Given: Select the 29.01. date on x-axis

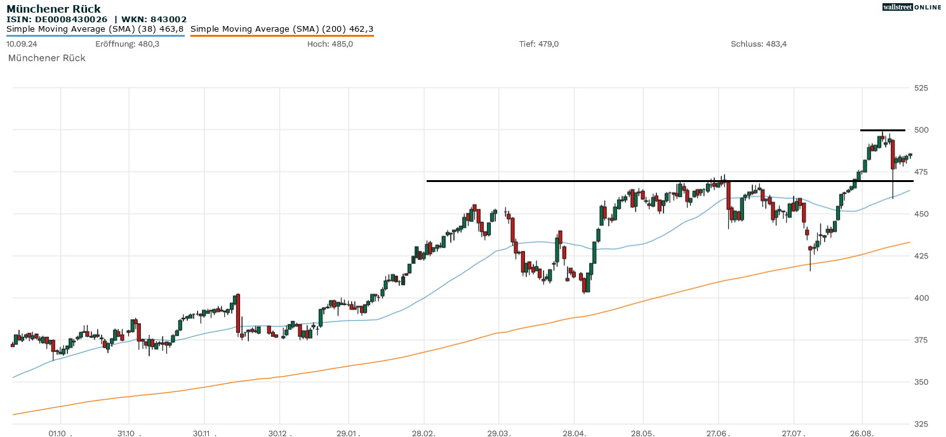Looking at the screenshot, I should 349,433.
